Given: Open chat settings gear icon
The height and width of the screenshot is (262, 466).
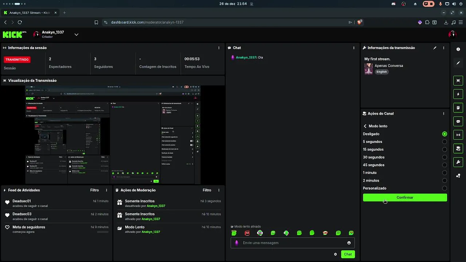Looking at the screenshot, I should (x=335, y=254).
